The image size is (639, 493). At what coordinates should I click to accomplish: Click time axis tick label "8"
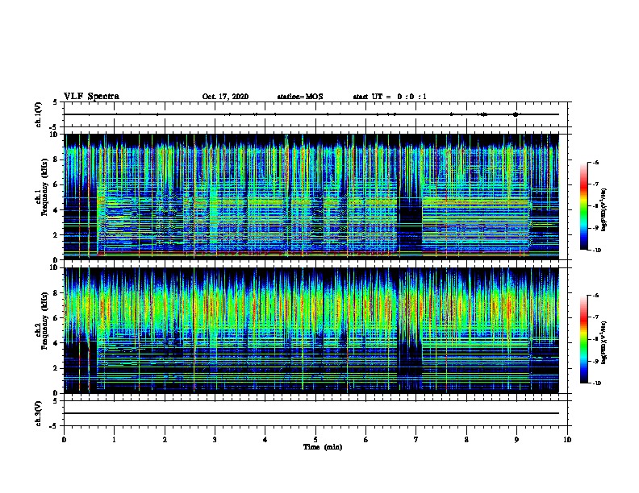coord(466,440)
